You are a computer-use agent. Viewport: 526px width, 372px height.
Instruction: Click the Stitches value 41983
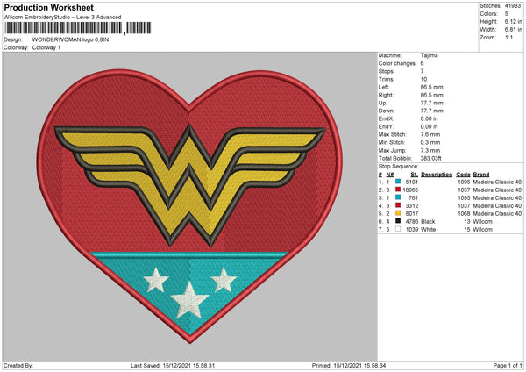click(x=513, y=6)
